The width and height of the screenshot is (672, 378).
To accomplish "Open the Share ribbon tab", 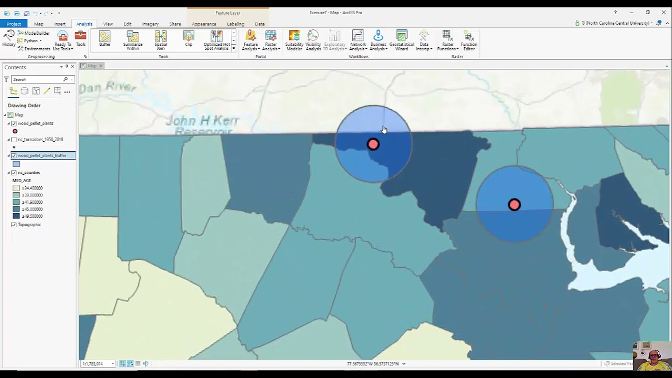I will [x=175, y=24].
